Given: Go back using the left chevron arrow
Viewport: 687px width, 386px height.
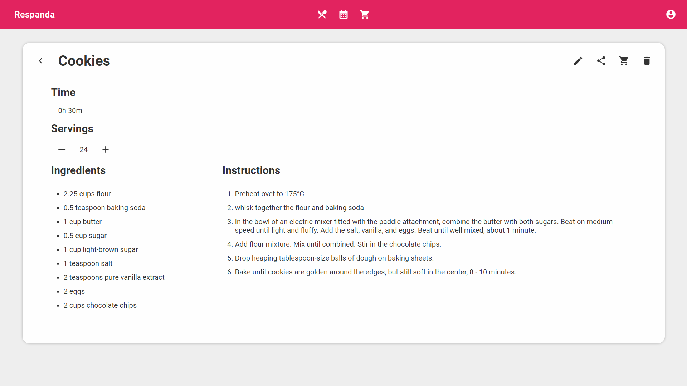Looking at the screenshot, I should click(x=40, y=61).
